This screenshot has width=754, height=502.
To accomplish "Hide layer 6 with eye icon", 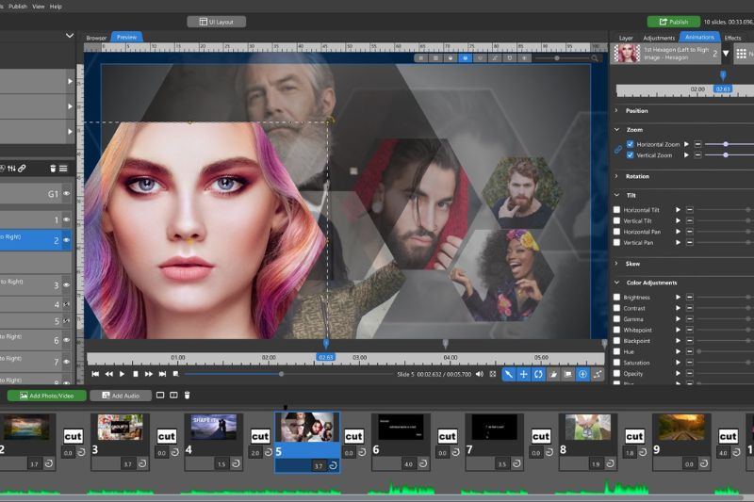I will [66, 340].
